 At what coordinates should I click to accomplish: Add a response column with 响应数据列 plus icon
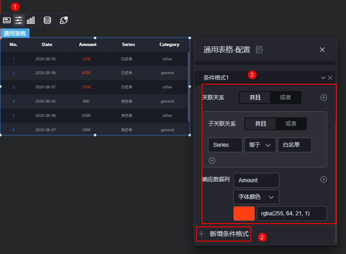pyautogui.click(x=323, y=179)
